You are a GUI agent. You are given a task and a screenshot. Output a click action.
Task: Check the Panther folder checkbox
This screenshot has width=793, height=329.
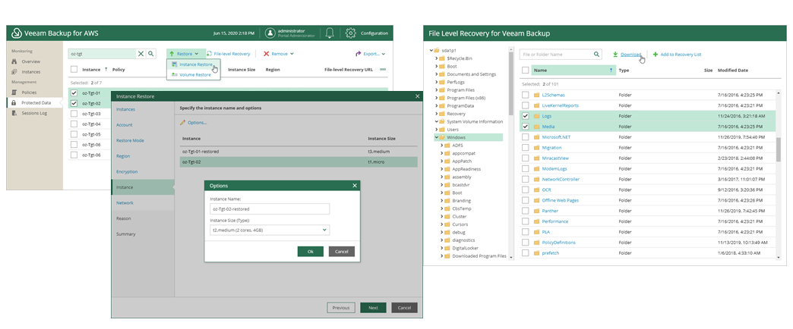[525, 211]
